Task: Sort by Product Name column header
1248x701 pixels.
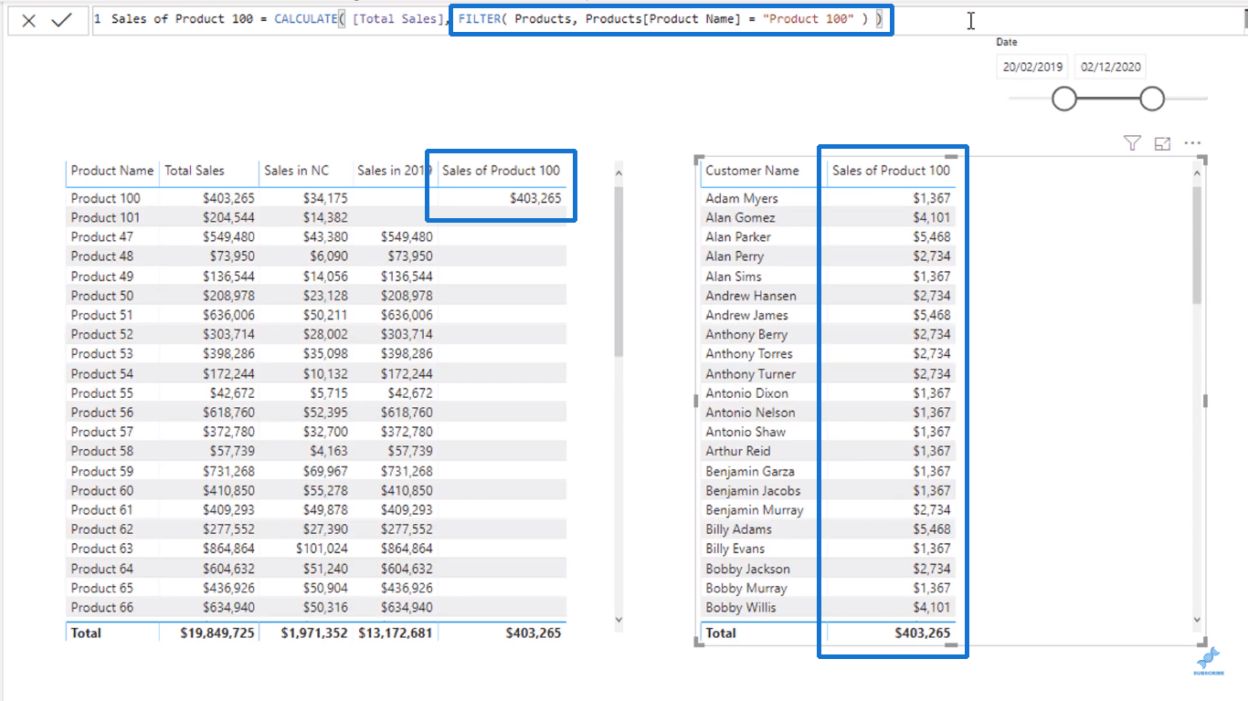Action: click(112, 171)
